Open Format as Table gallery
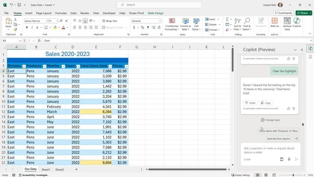This screenshot has width=314, height=177. click(x=185, y=24)
